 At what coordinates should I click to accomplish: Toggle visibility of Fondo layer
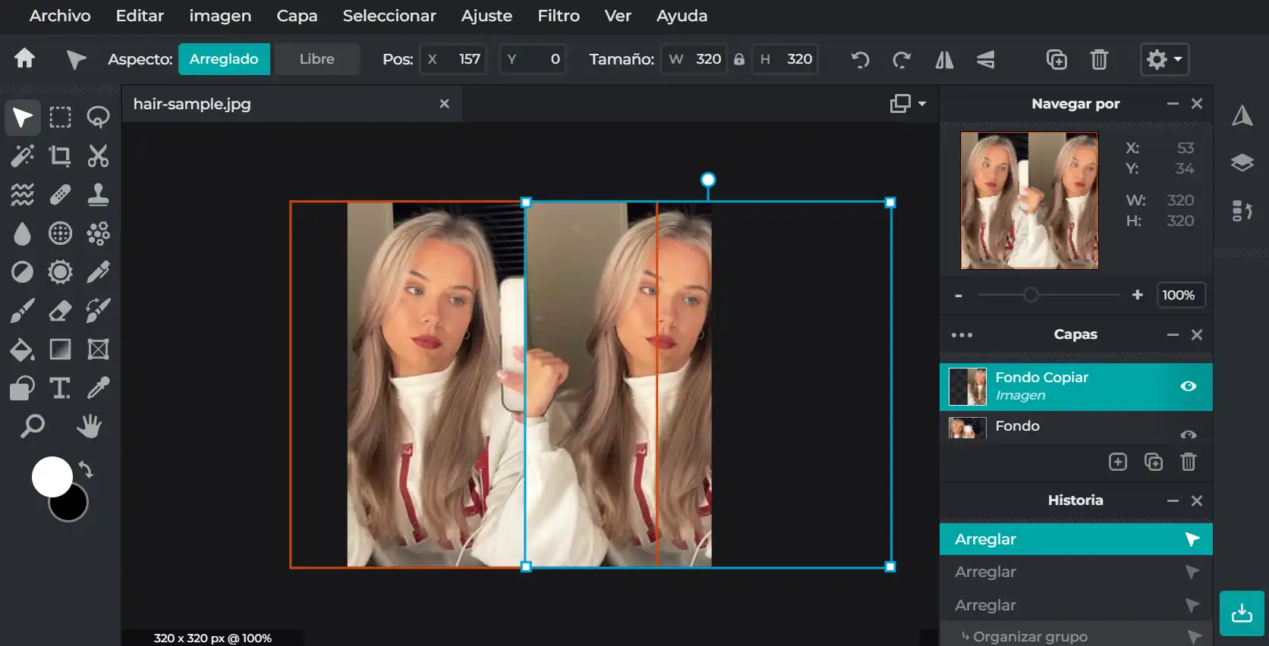click(1189, 434)
